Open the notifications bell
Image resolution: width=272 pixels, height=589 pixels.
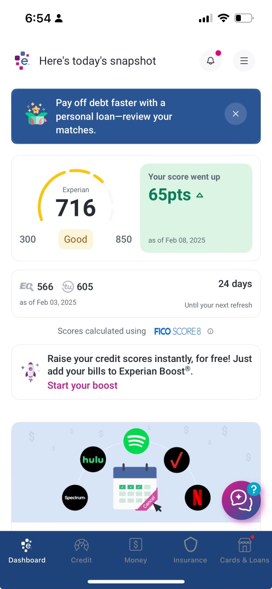[x=211, y=61]
